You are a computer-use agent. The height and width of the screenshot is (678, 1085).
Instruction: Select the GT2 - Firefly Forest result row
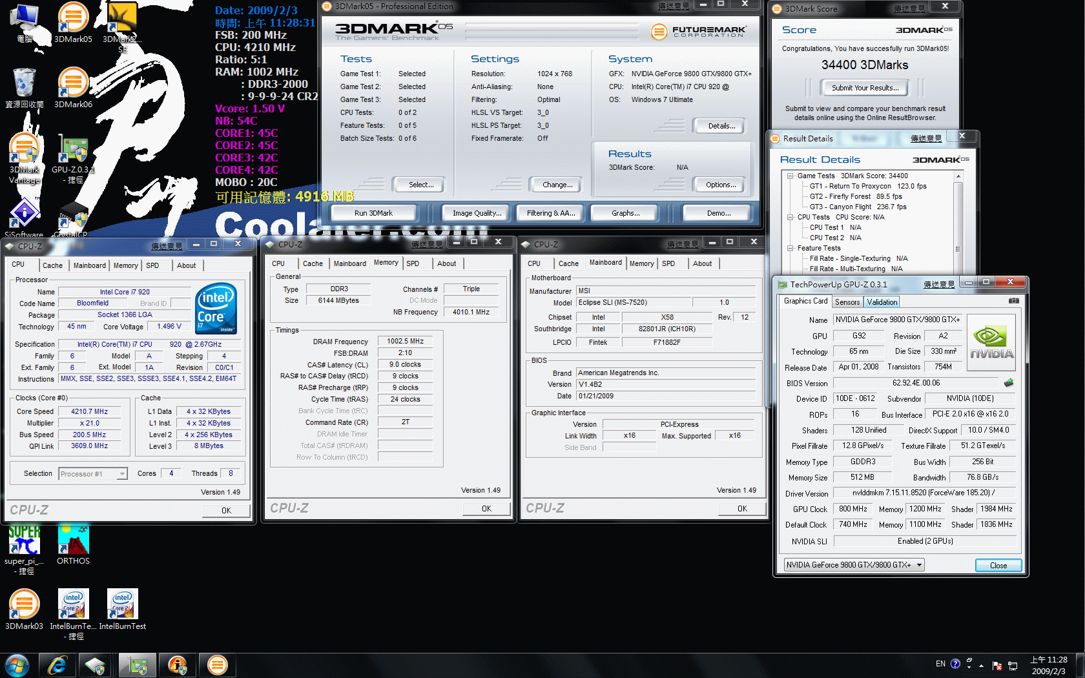click(856, 196)
